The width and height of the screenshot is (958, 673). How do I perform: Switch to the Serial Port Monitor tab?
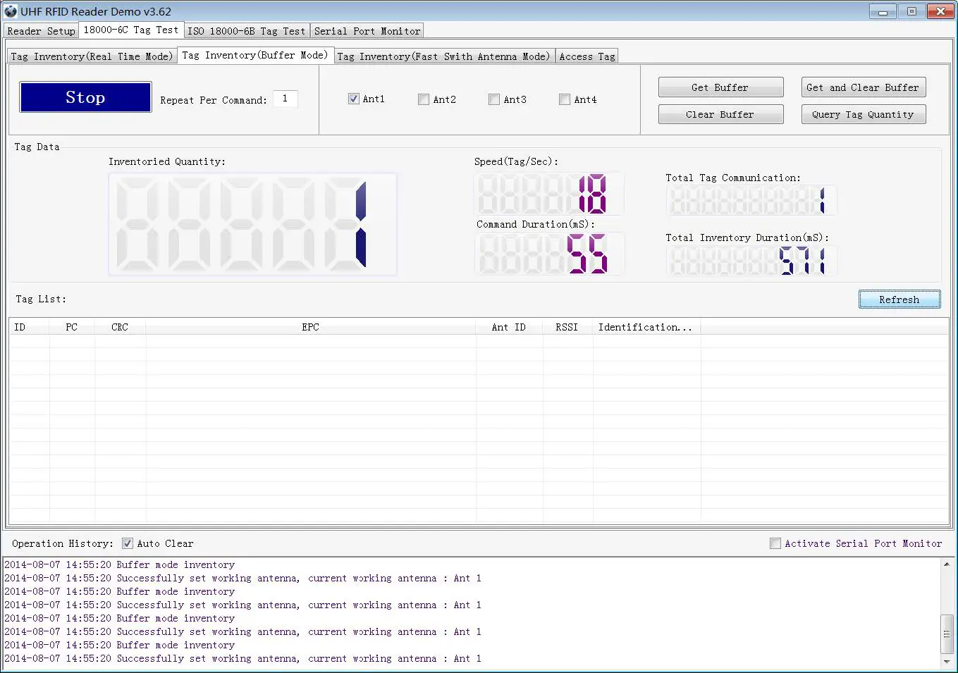pos(367,30)
